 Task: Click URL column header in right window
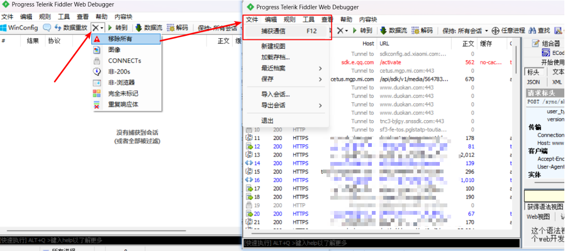click(x=385, y=44)
